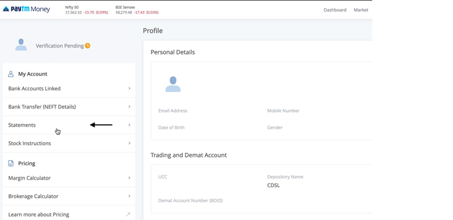Viewport: 453px width, 220px height.
Task: Click the Profile page heading
Action: pos(153,31)
